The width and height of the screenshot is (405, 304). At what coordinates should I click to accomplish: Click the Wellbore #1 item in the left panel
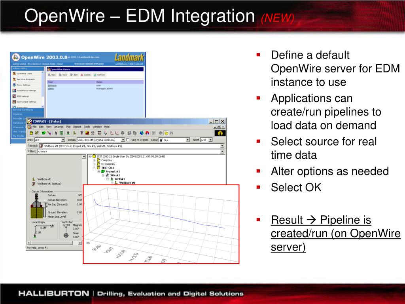pyautogui.click(x=42, y=179)
